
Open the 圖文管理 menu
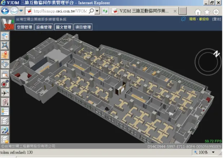click(x=64, y=27)
